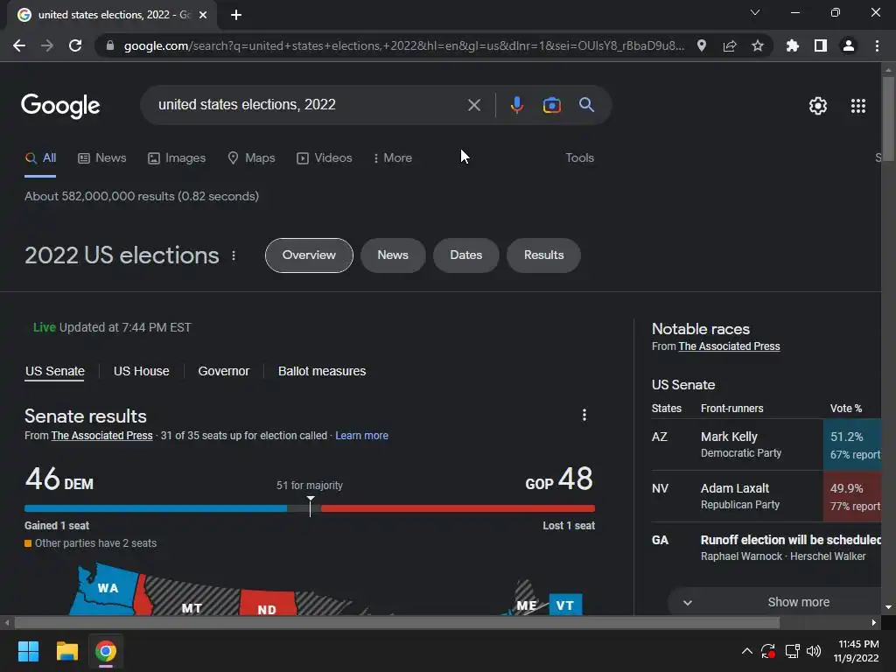
Task: Start voice search with microphone icon
Action: click(516, 105)
